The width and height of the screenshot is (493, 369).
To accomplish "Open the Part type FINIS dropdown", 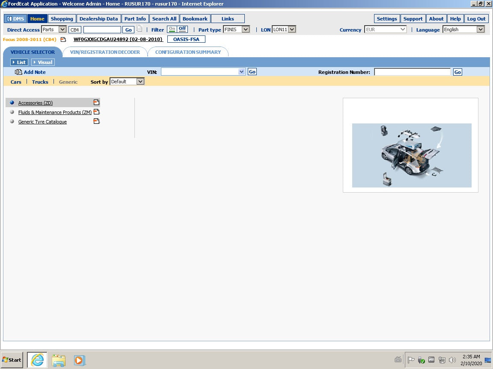I will (236, 29).
